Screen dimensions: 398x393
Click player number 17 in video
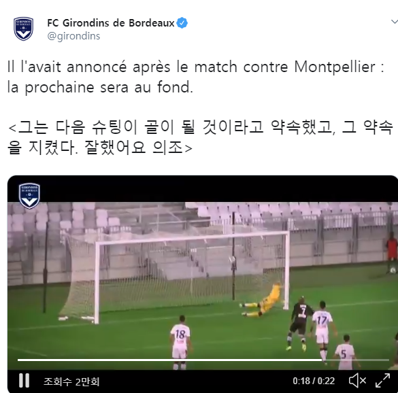(x=322, y=328)
